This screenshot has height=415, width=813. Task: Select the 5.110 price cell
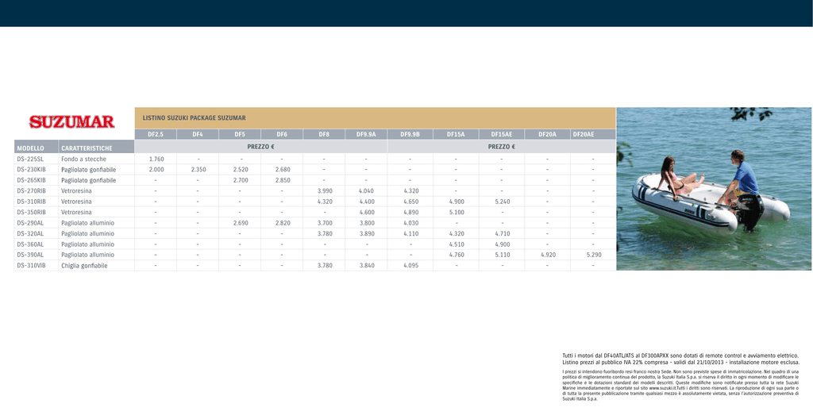click(x=502, y=255)
